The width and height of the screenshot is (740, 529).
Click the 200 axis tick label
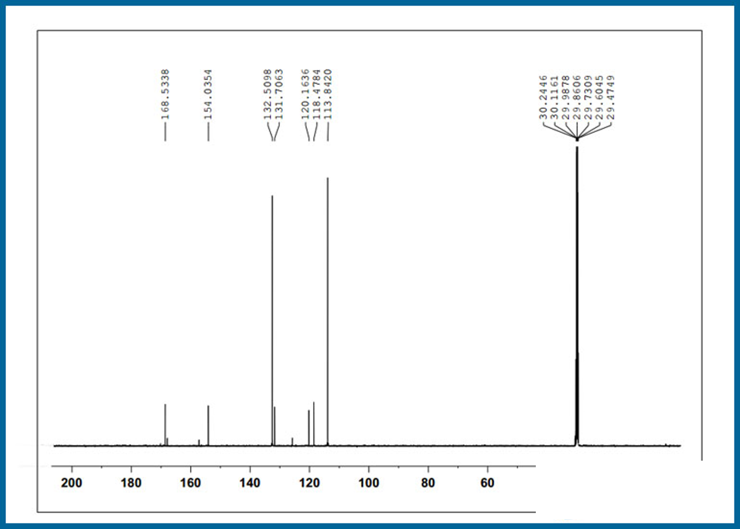72,483
